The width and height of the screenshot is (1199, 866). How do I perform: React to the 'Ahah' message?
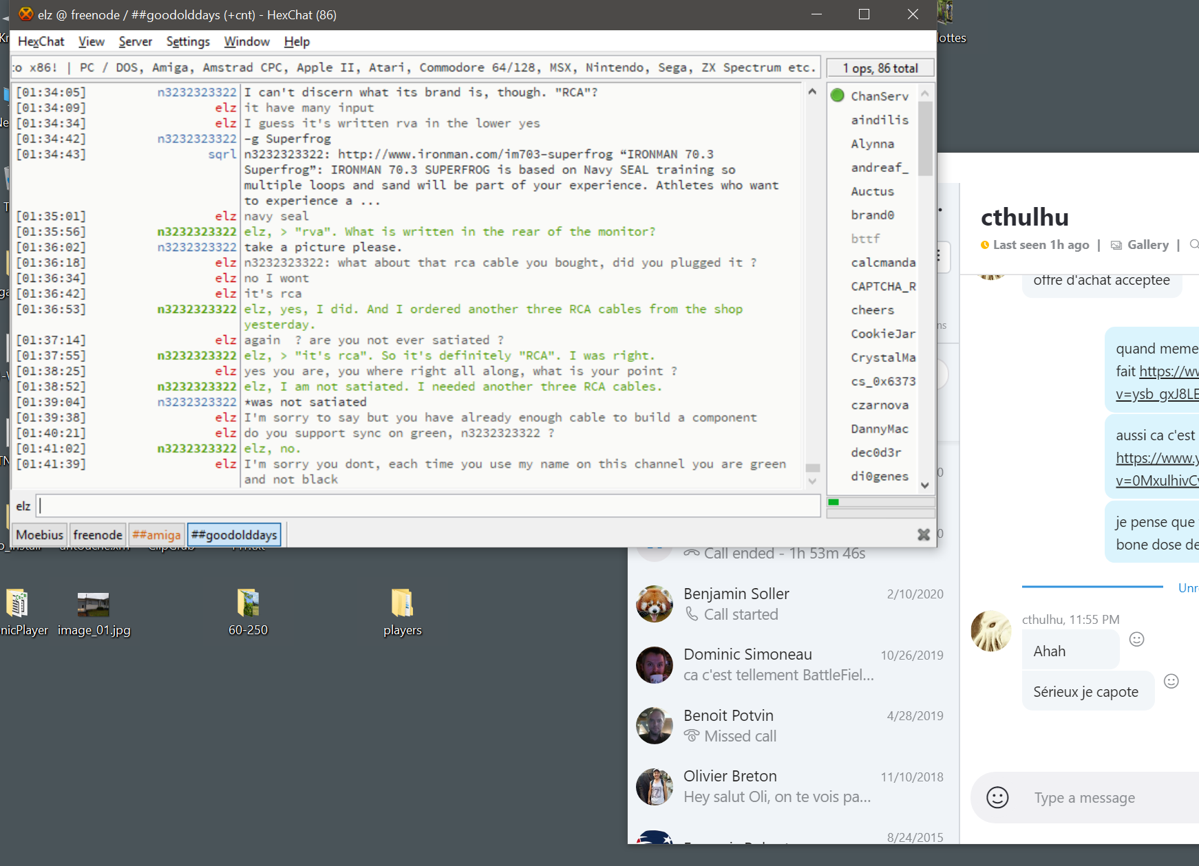[1137, 639]
